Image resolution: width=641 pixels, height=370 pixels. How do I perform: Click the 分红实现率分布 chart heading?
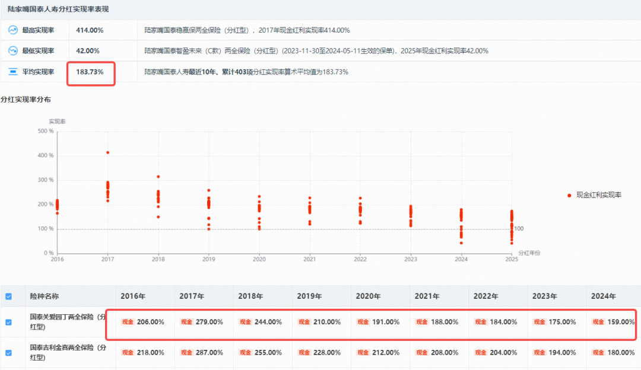tap(26, 99)
